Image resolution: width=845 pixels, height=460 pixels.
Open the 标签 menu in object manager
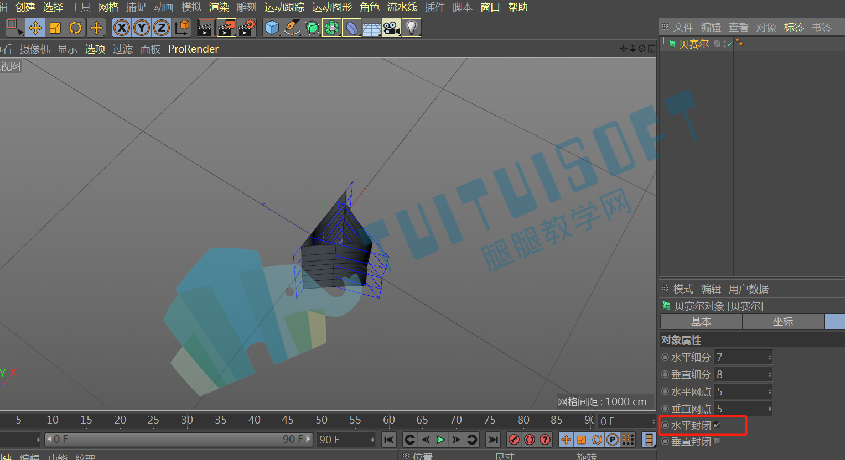tap(794, 28)
